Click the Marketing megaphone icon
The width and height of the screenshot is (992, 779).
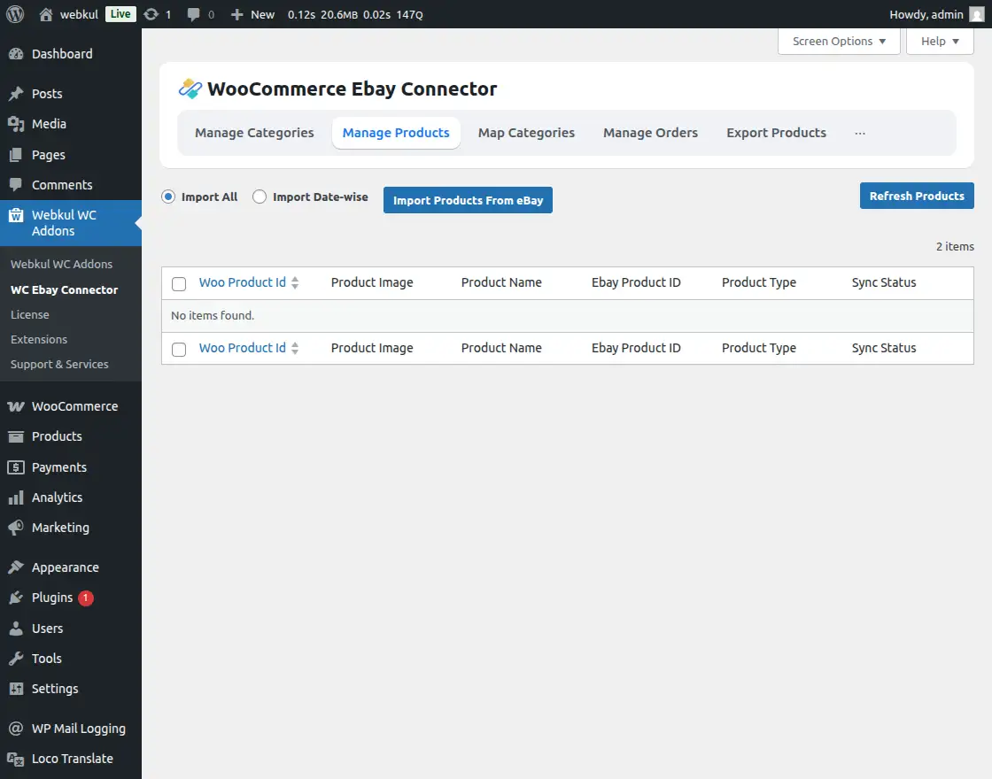[16, 528]
